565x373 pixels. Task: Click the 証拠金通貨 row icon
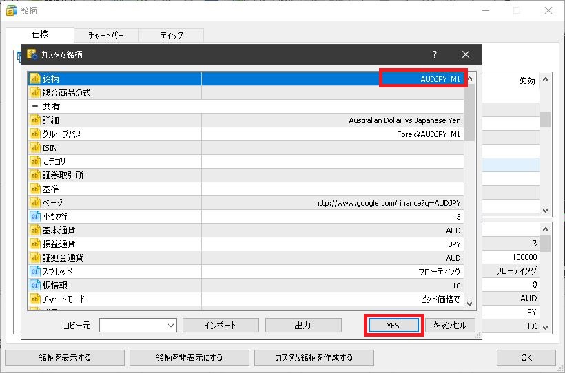pyautogui.click(x=35, y=257)
